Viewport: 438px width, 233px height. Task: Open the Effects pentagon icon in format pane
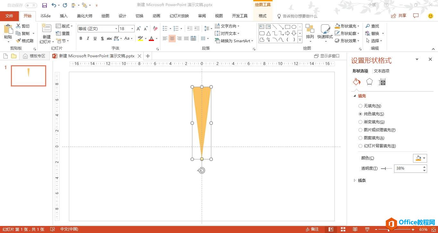[x=369, y=82]
